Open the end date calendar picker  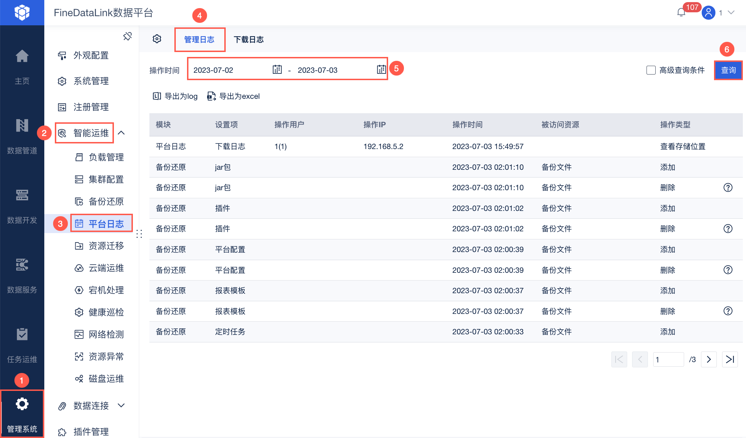tap(381, 70)
